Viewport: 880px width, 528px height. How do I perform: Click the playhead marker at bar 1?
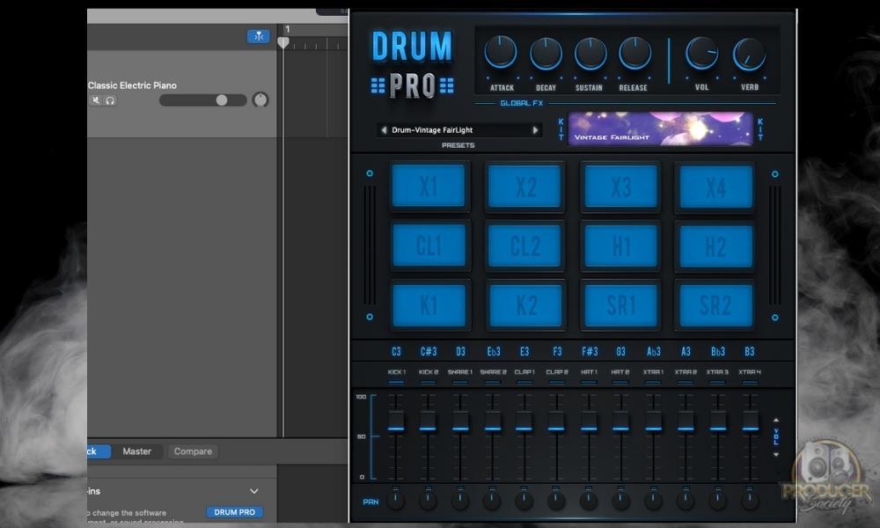(283, 42)
